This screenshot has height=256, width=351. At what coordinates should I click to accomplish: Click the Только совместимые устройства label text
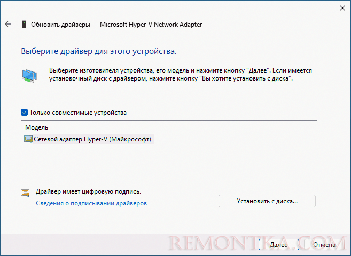click(78, 113)
